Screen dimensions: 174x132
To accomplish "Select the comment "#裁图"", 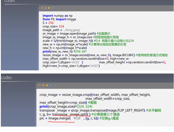I will [x=92, y=102].
